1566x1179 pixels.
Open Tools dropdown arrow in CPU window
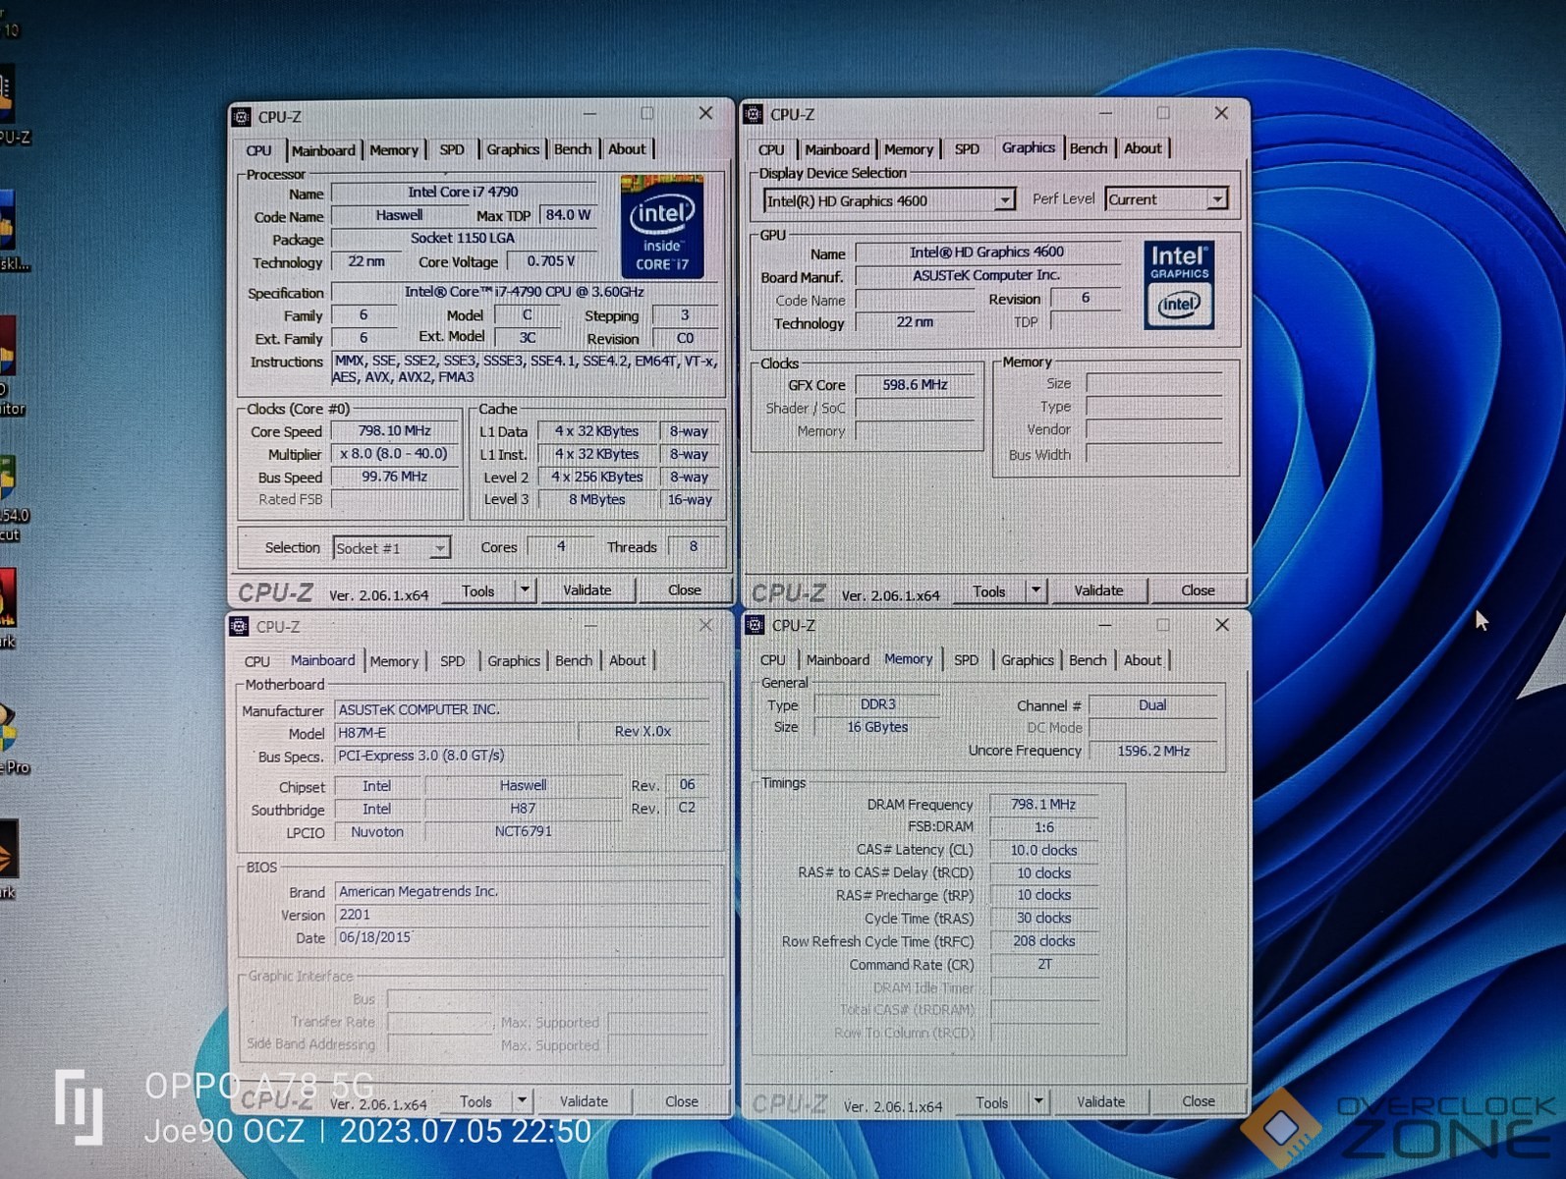pos(526,590)
